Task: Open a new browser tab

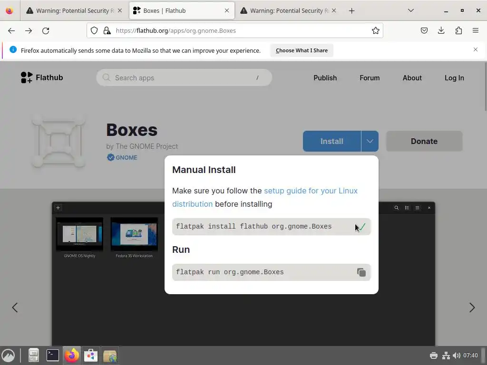Action: click(x=351, y=11)
